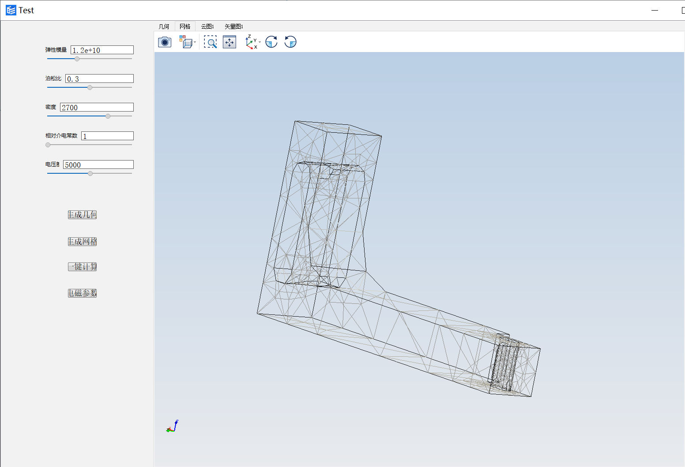Open the 云图1 tab
685x467 pixels.
tap(207, 26)
